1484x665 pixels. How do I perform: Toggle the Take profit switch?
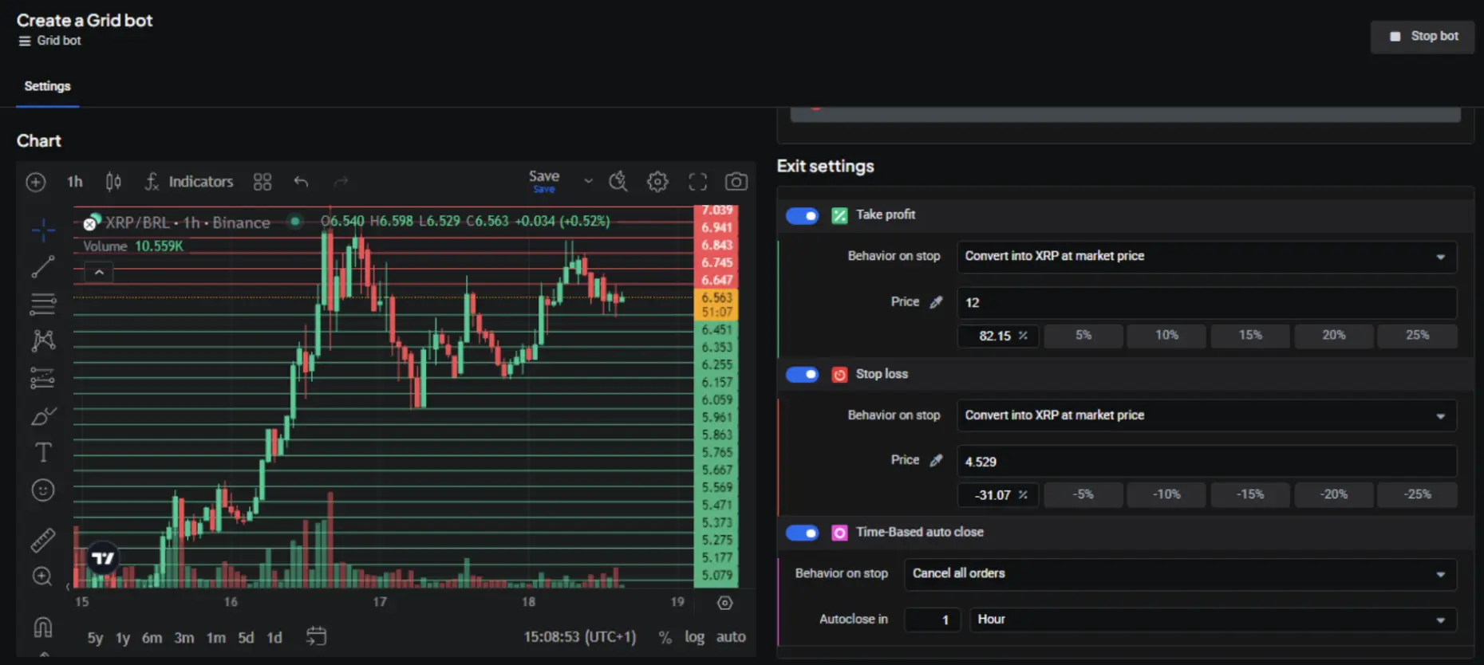(802, 215)
